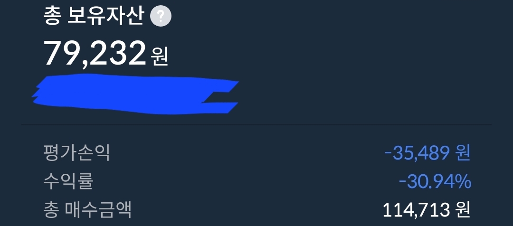Click the percent sign after -30.94
Image resolution: width=513 pixels, height=226 pixels.
[x=462, y=181]
